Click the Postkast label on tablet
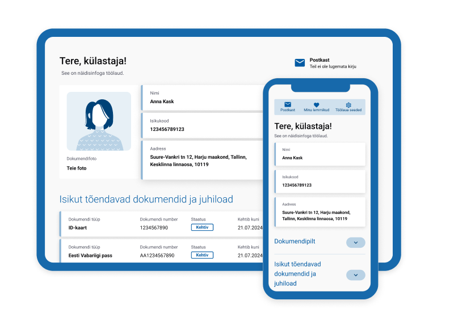The image size is (454, 330). pos(320,60)
